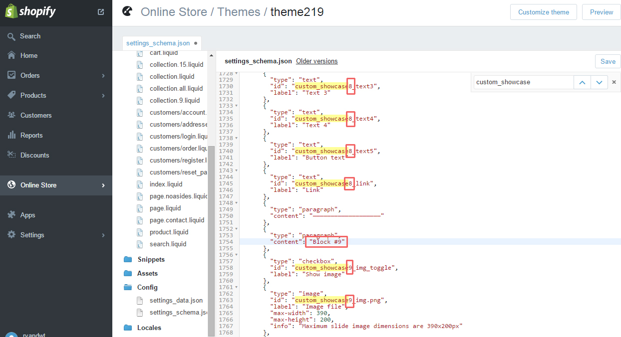Viewport: 621px width, 337px height.
Task: Click the Apps puzzle icon
Action: 11,215
